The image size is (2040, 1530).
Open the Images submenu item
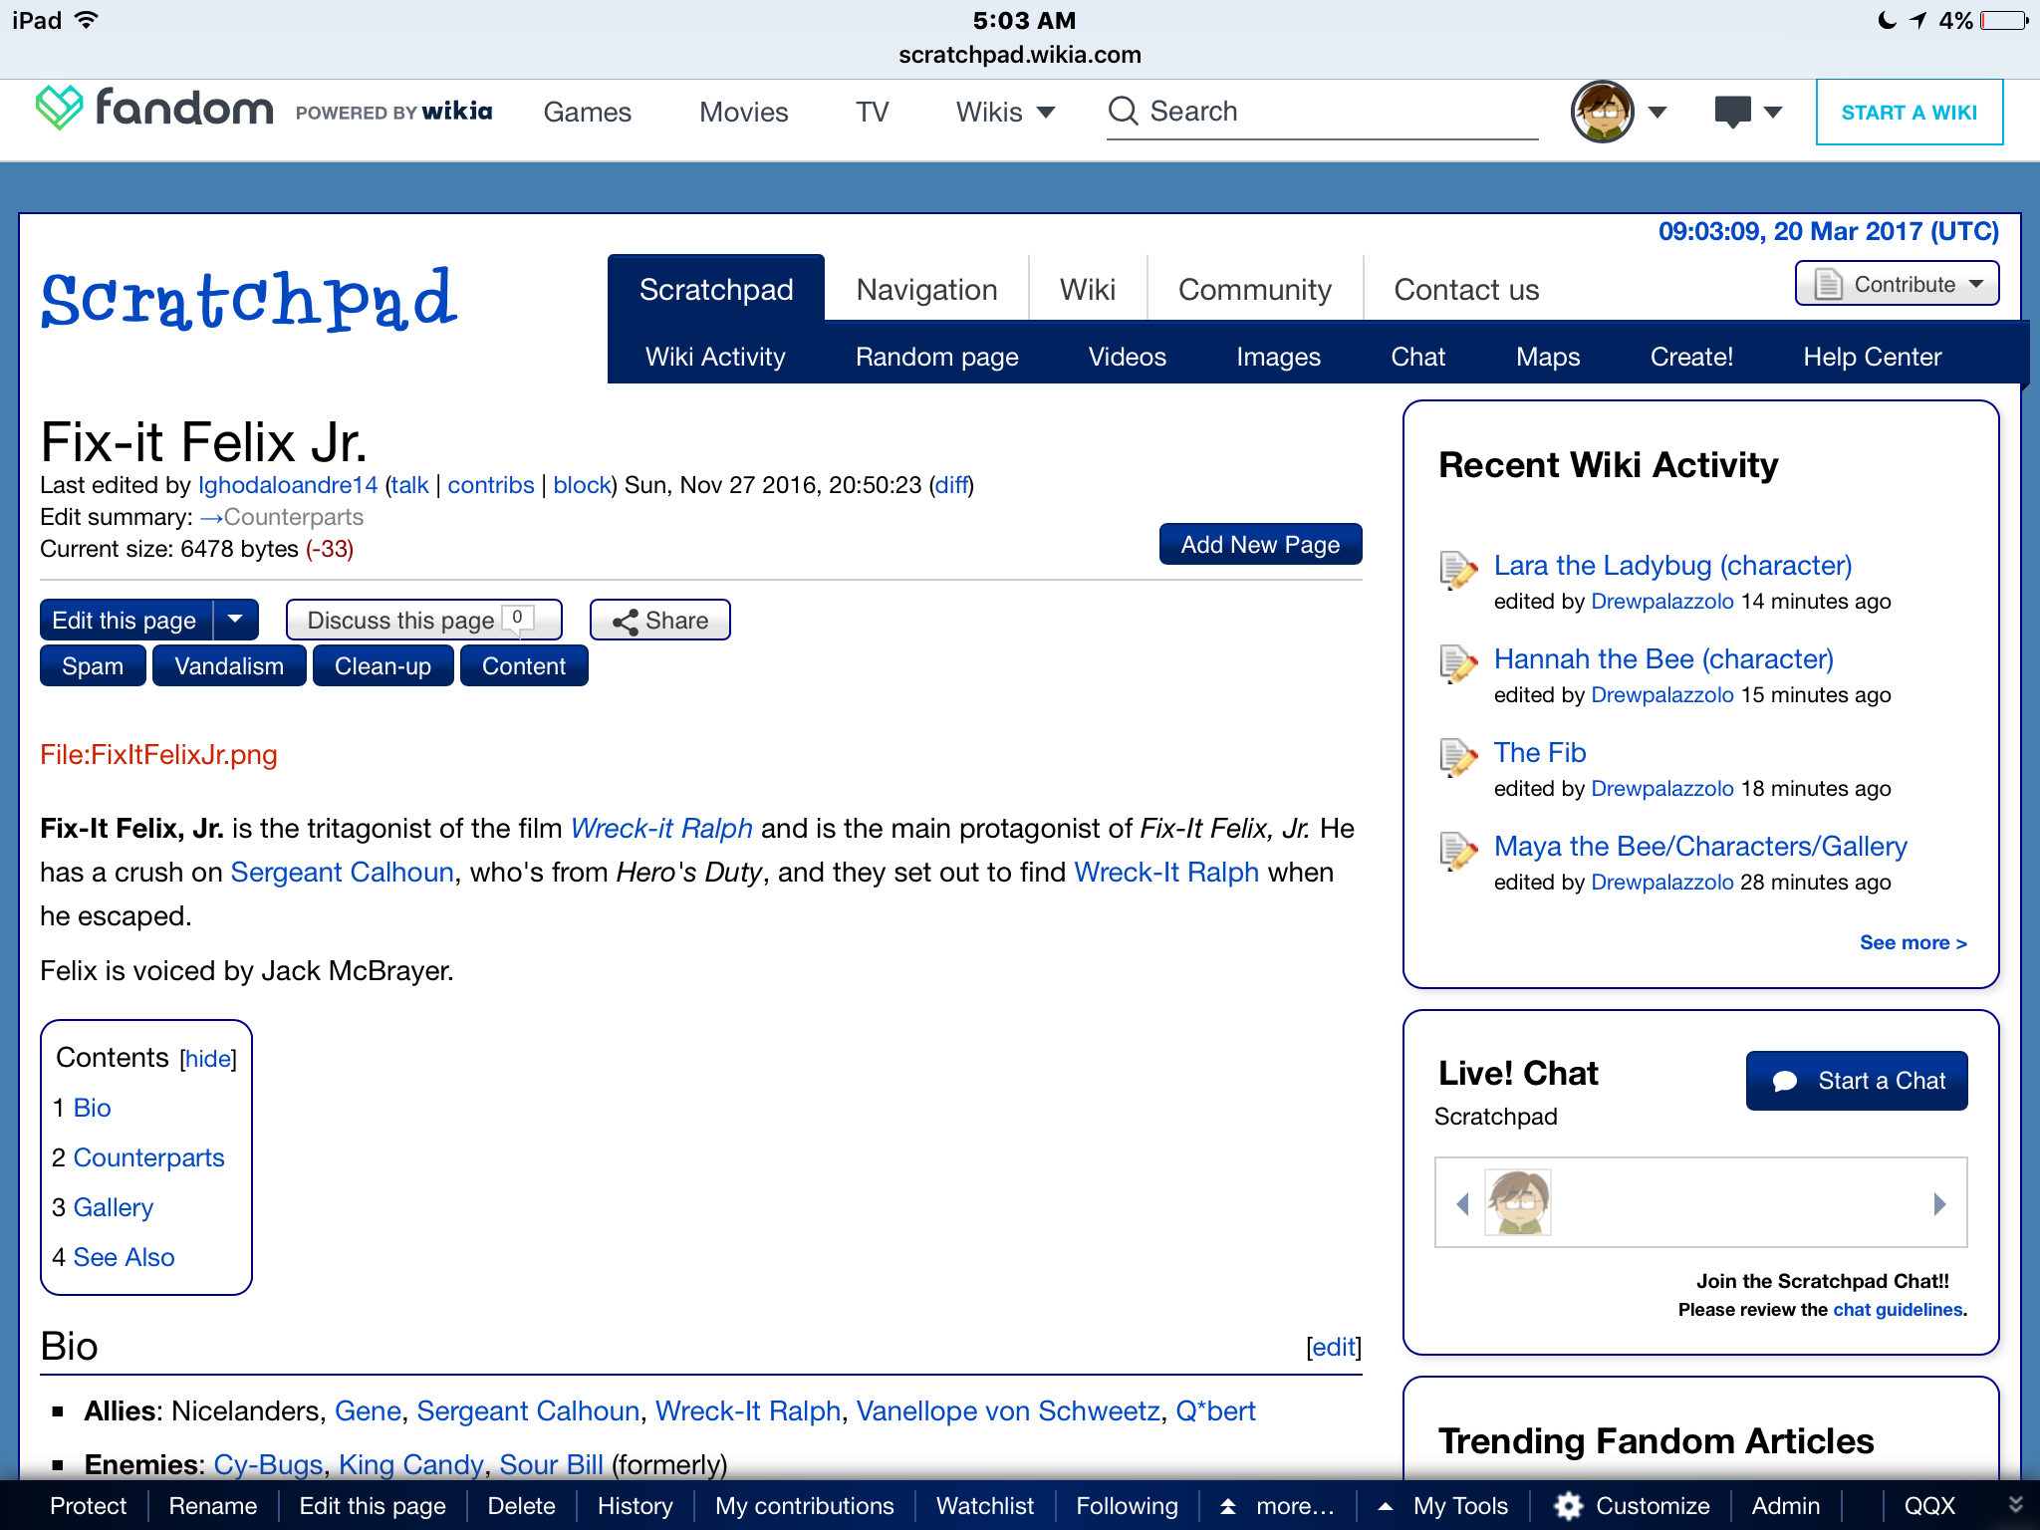pos(1278,357)
